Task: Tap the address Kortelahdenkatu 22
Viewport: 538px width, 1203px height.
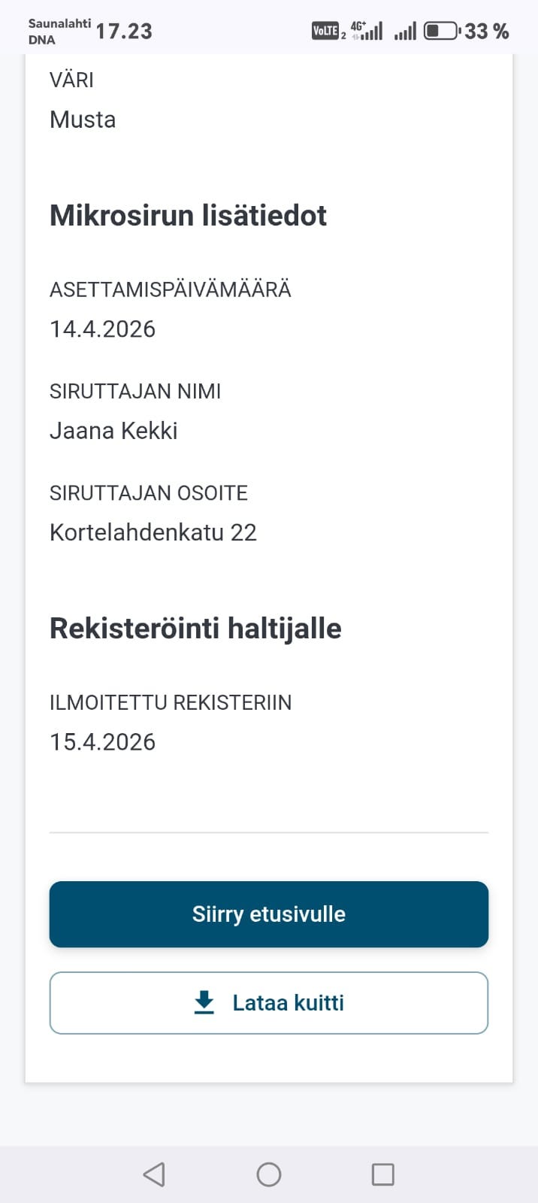Action: [x=153, y=532]
